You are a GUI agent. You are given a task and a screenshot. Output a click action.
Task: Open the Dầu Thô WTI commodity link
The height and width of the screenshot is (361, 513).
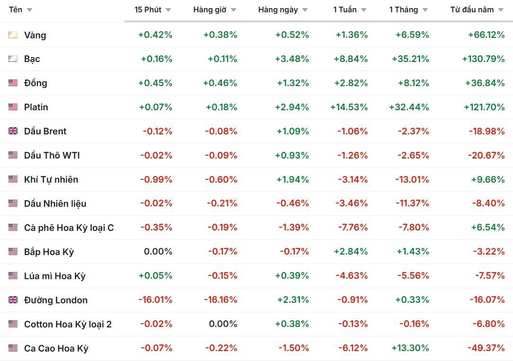pyautogui.click(x=52, y=156)
